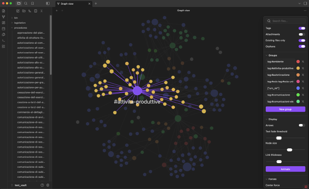Screen dimensions: 309x189
Task: Open commercio-al-dettagli... note
Action: [x=31, y=112]
